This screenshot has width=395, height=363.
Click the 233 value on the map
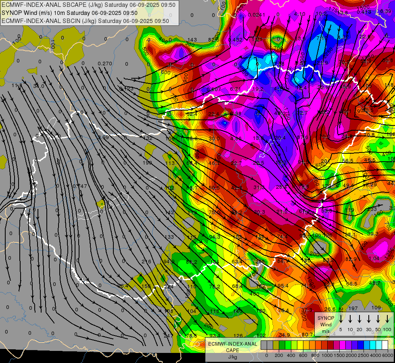point(372,209)
